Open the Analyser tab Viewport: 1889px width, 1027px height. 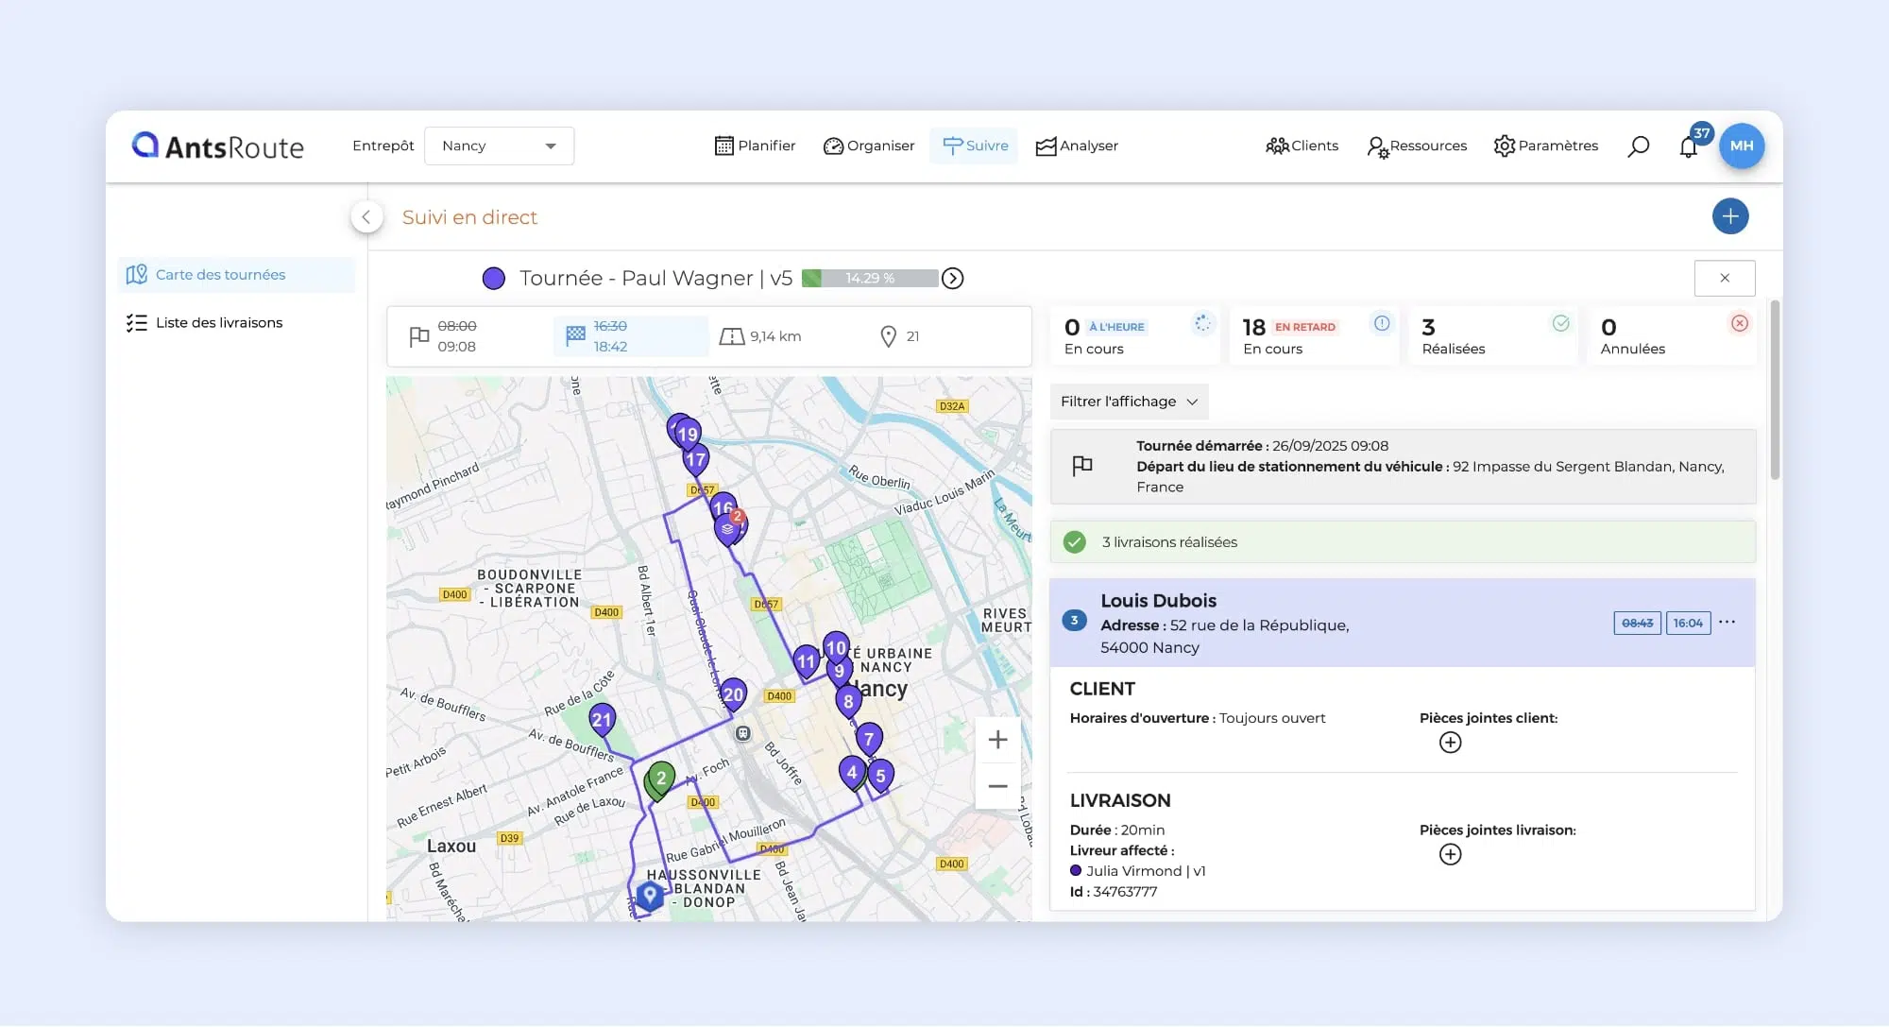pos(1077,146)
